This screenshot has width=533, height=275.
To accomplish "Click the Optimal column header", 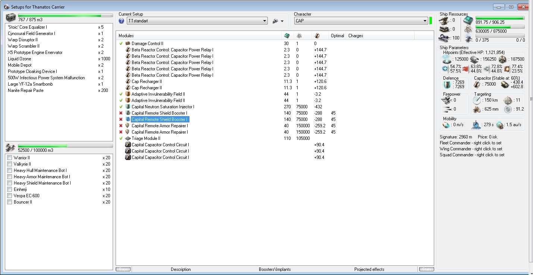I will (338, 36).
